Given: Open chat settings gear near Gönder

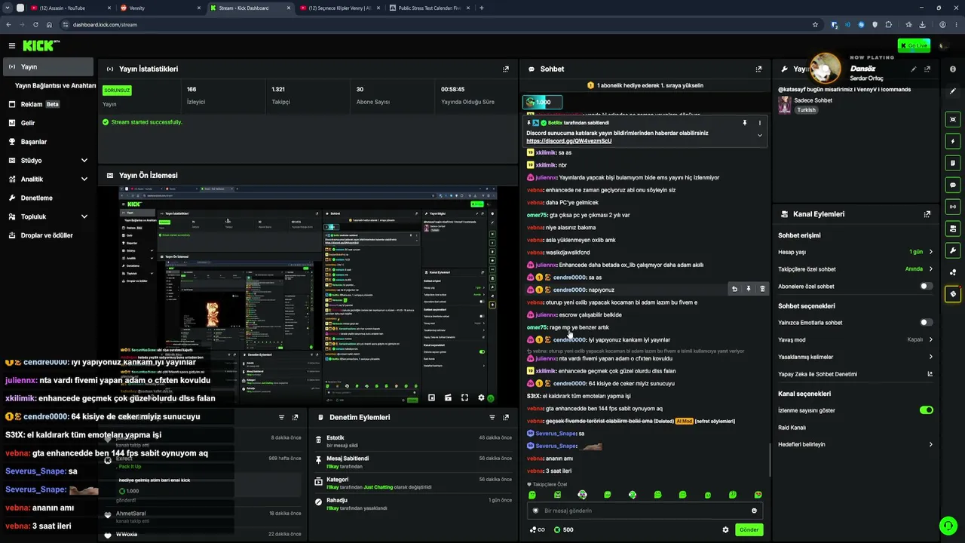Looking at the screenshot, I should pyautogui.click(x=725, y=529).
